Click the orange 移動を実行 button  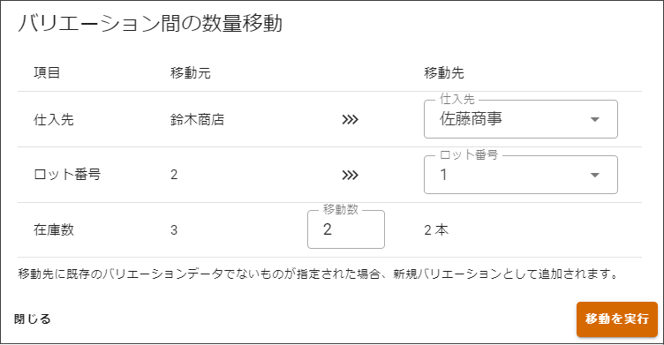pyautogui.click(x=617, y=319)
